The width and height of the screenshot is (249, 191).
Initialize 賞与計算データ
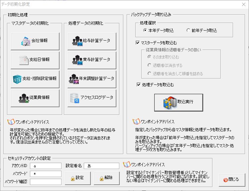coord(92,60)
